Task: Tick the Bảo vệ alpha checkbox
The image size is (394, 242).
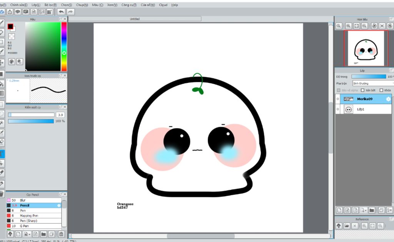Action: click(339, 90)
